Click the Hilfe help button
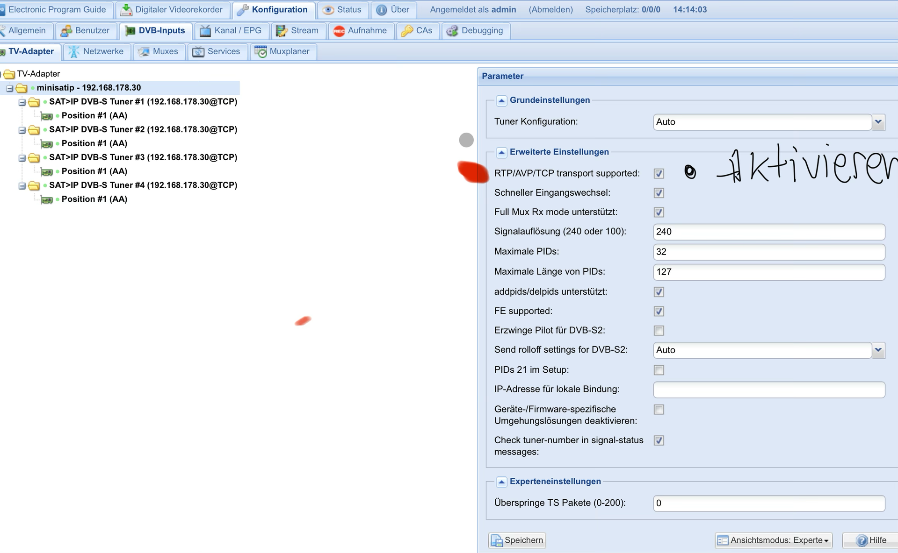 (871, 540)
